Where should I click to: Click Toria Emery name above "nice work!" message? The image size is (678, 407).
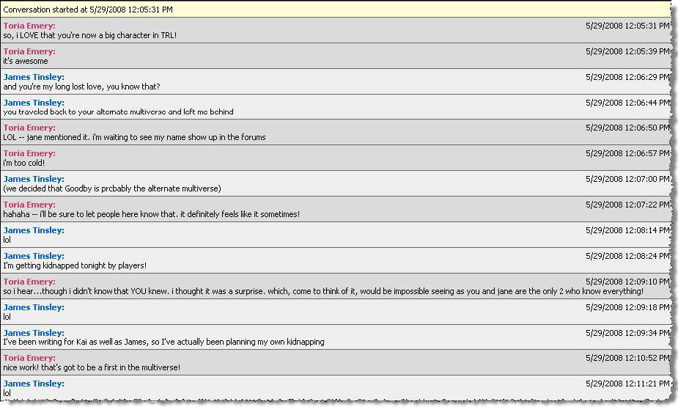[x=29, y=358]
